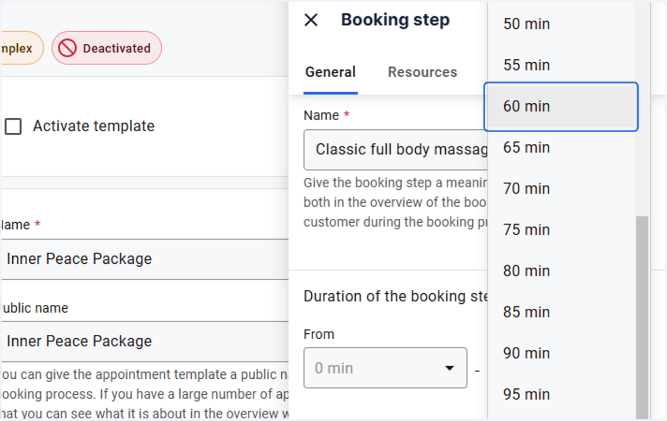This screenshot has width=667, height=421.
Task: Open the Resources tab
Action: pos(422,72)
